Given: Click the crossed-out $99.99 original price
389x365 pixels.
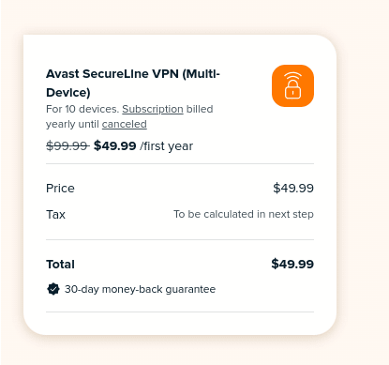Looking at the screenshot, I should 67,145.
